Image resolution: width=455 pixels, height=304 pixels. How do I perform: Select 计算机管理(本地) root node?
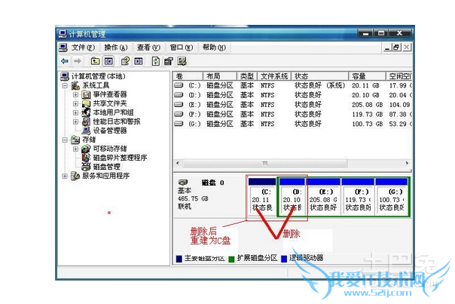(99, 76)
